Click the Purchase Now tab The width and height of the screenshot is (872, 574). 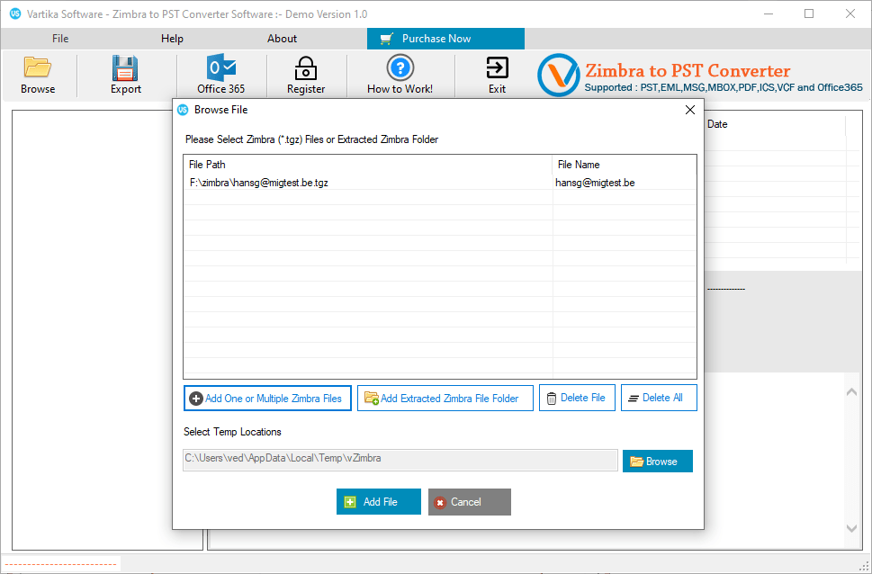(445, 39)
